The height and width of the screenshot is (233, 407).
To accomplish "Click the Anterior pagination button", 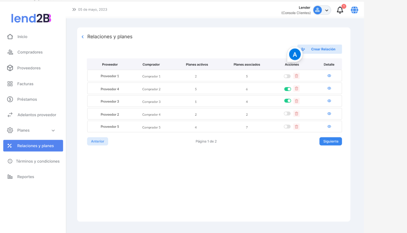I will tap(97, 141).
